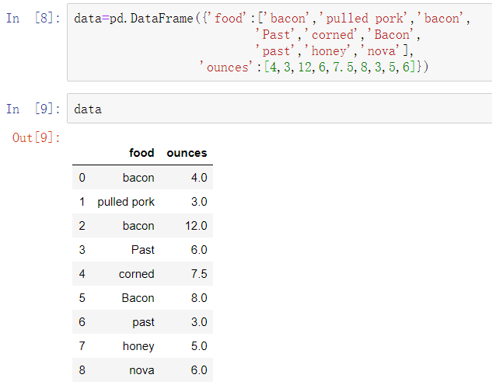The width and height of the screenshot is (492, 385).
Task: Click the 'ounces' key in the code
Action: [x=226, y=67]
